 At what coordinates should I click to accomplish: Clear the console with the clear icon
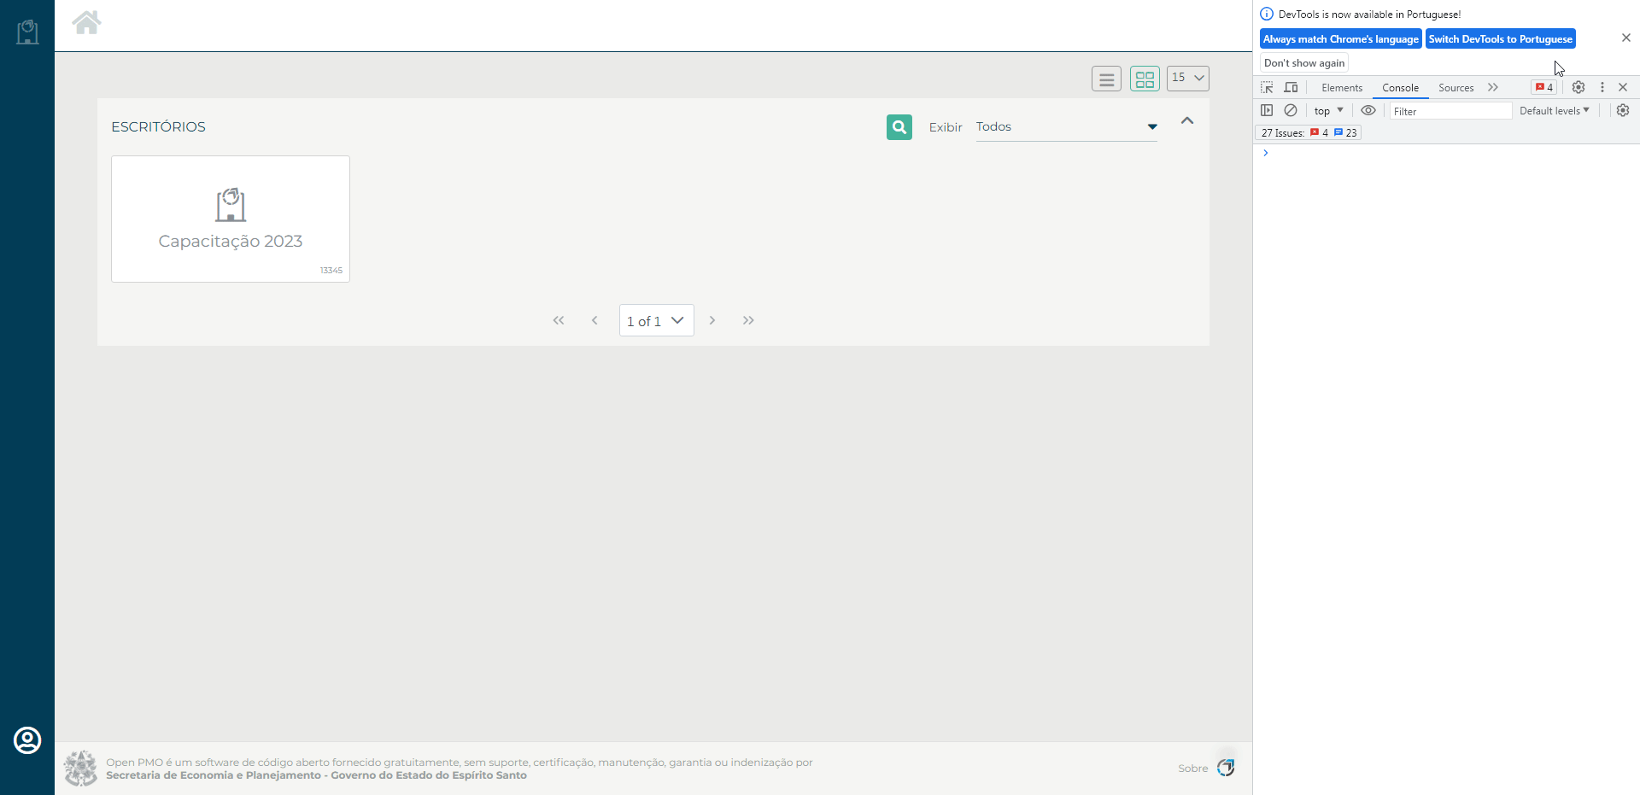(1291, 110)
